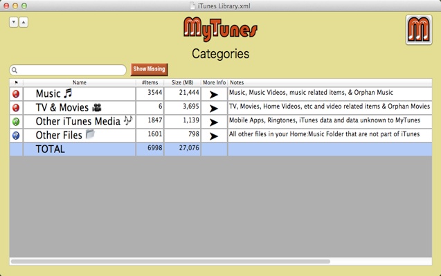Click the horizontal scrollbar at the bottom
Screen dimensions: 441x276
point(170,261)
